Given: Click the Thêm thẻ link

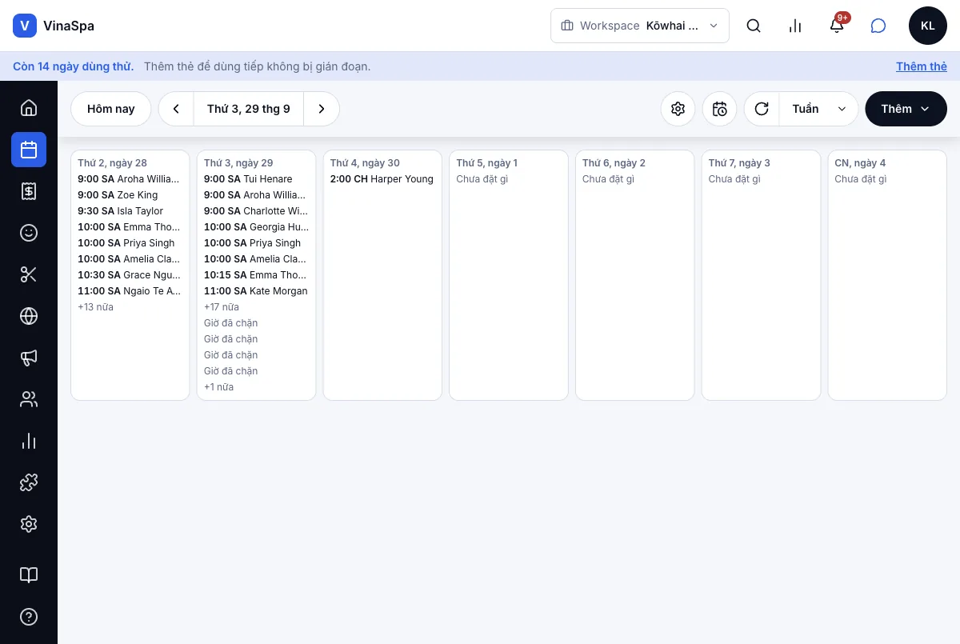Looking at the screenshot, I should click(x=922, y=66).
